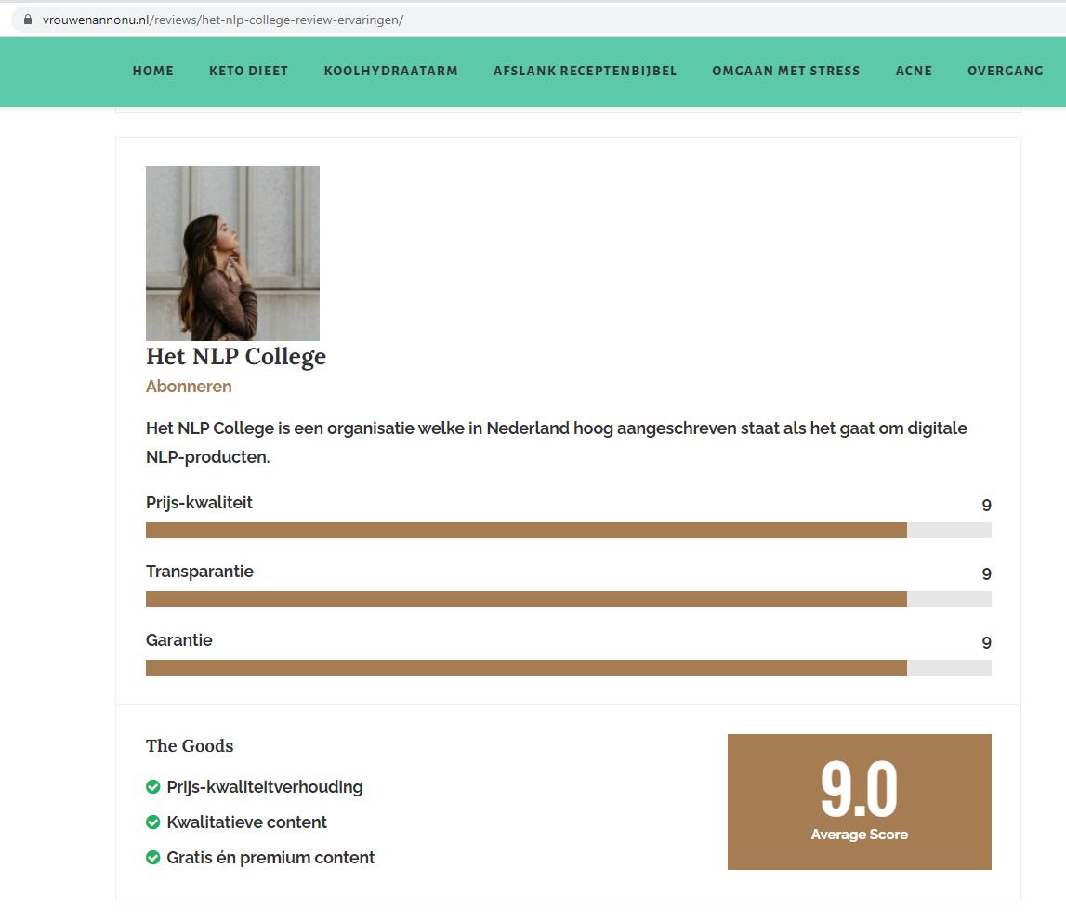Image resolution: width=1066 pixels, height=921 pixels.
Task: Click the padlock icon in address bar
Action: pos(28,20)
